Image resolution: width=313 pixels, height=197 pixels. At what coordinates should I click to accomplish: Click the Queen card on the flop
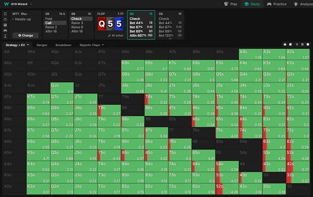point(102,24)
